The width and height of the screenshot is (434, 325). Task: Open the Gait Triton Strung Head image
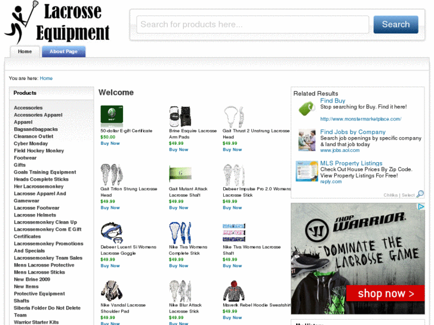click(x=112, y=174)
